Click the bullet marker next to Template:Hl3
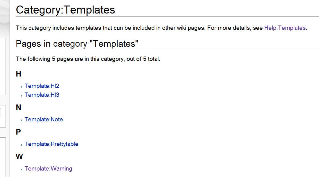 (21, 96)
